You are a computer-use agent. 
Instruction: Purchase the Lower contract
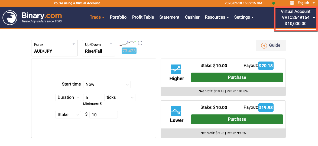(237, 119)
